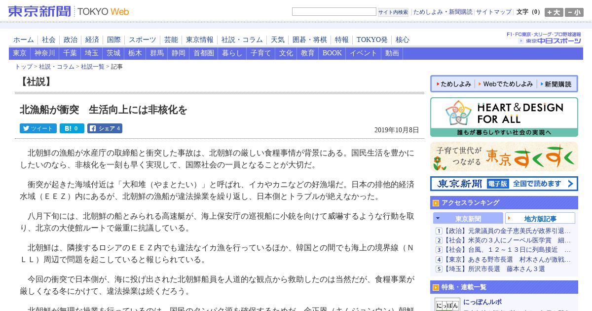Bookmark the article with Hatena B! button
Screen dimensions: 592x311
point(72,128)
